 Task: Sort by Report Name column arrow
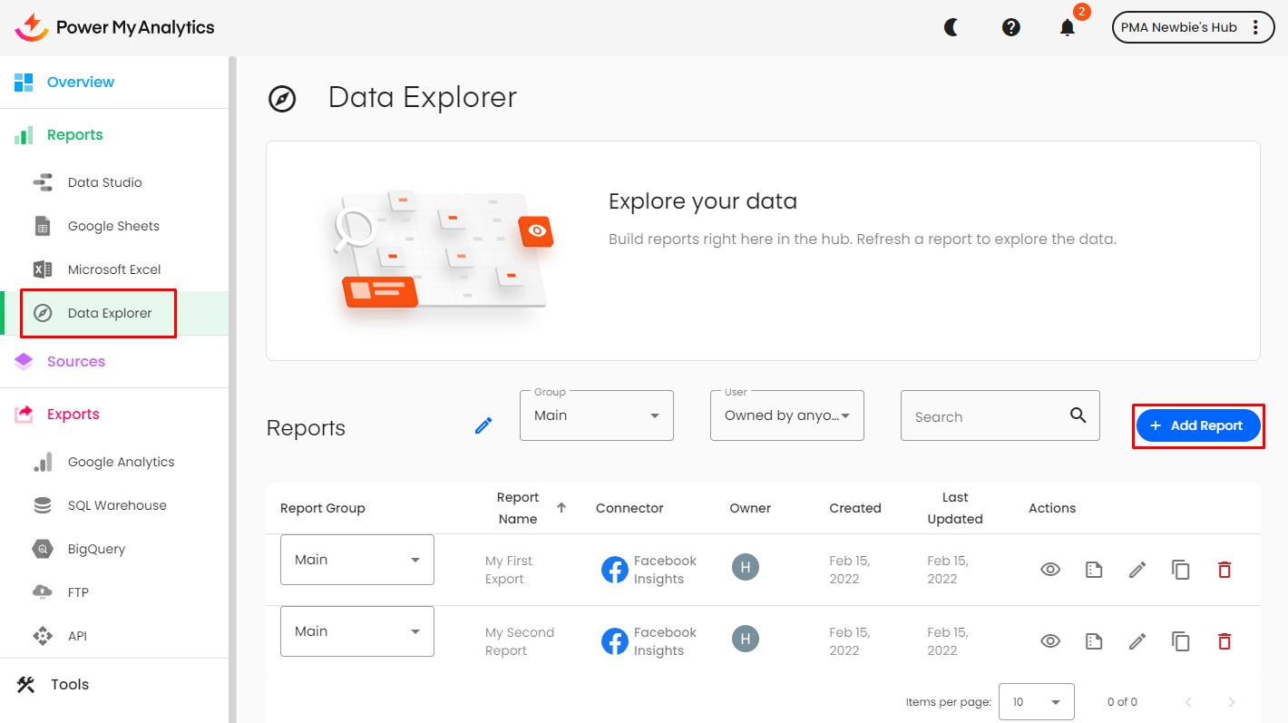(561, 508)
